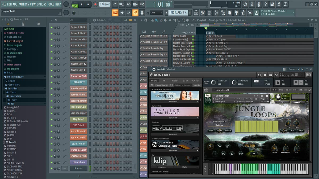
Task: Toggle the SUB Cutoff channel LED
Action: (52, 125)
